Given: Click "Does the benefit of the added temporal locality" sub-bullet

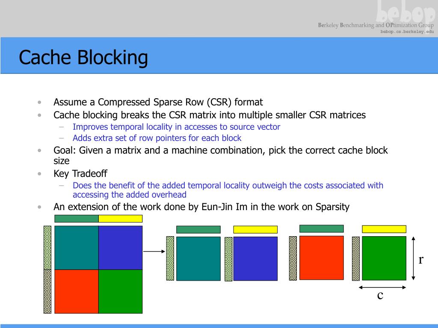Looking at the screenshot, I should [x=228, y=190].
